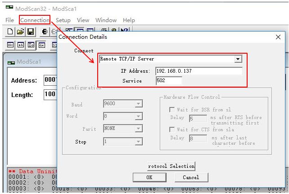Screen dimensions: 289x194
Task: Open the Remote TCP/IP Server connection dropdown
Action: [x=238, y=59]
